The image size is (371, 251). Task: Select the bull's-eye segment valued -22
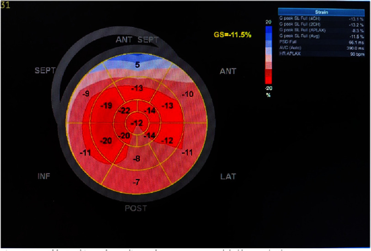(124, 110)
